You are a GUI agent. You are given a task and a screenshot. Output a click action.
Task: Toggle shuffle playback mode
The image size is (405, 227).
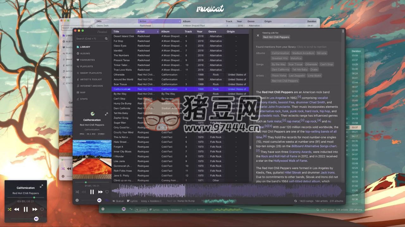(77, 192)
